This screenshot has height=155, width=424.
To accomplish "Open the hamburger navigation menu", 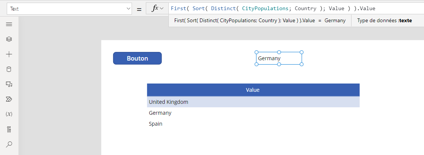I will (9, 24).
